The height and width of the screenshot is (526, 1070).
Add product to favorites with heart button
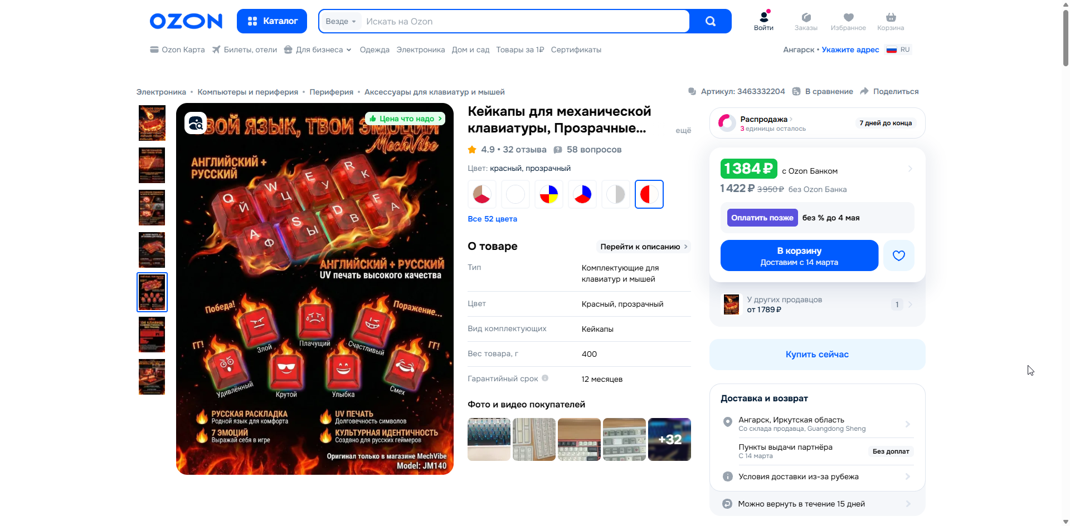pyautogui.click(x=898, y=255)
